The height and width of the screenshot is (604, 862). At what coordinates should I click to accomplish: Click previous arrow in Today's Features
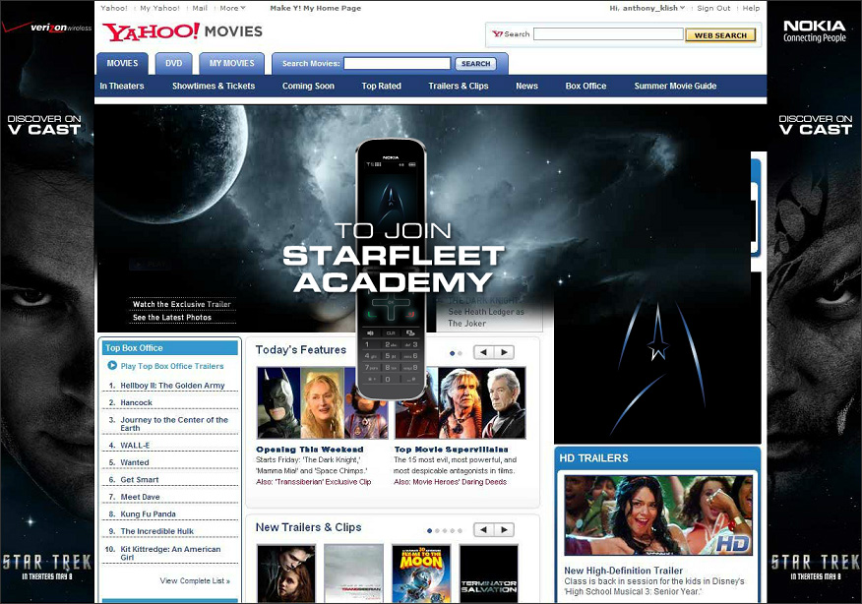484,352
